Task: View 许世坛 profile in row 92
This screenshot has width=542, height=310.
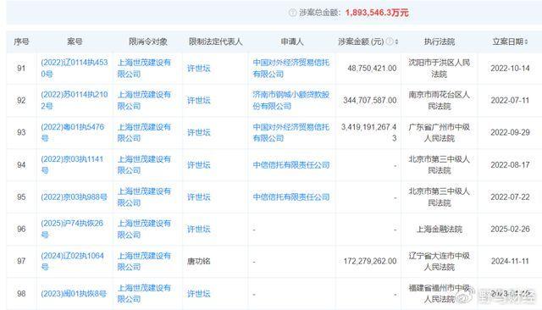Action: point(199,100)
